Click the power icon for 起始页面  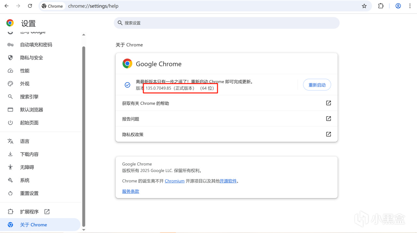(10, 123)
